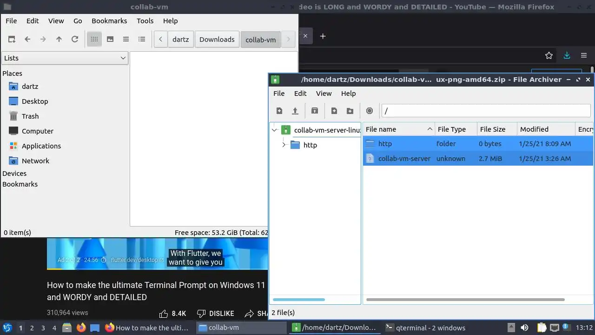Image resolution: width=595 pixels, height=335 pixels.
Task: Open file manager Help menu
Action: coord(170,21)
